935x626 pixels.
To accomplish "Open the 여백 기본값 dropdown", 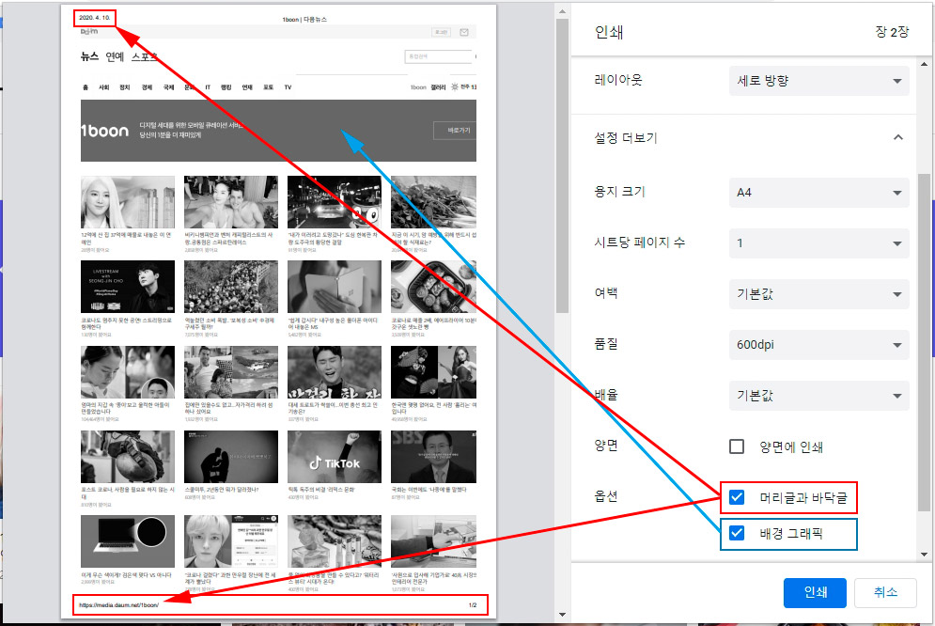I will 818,294.
